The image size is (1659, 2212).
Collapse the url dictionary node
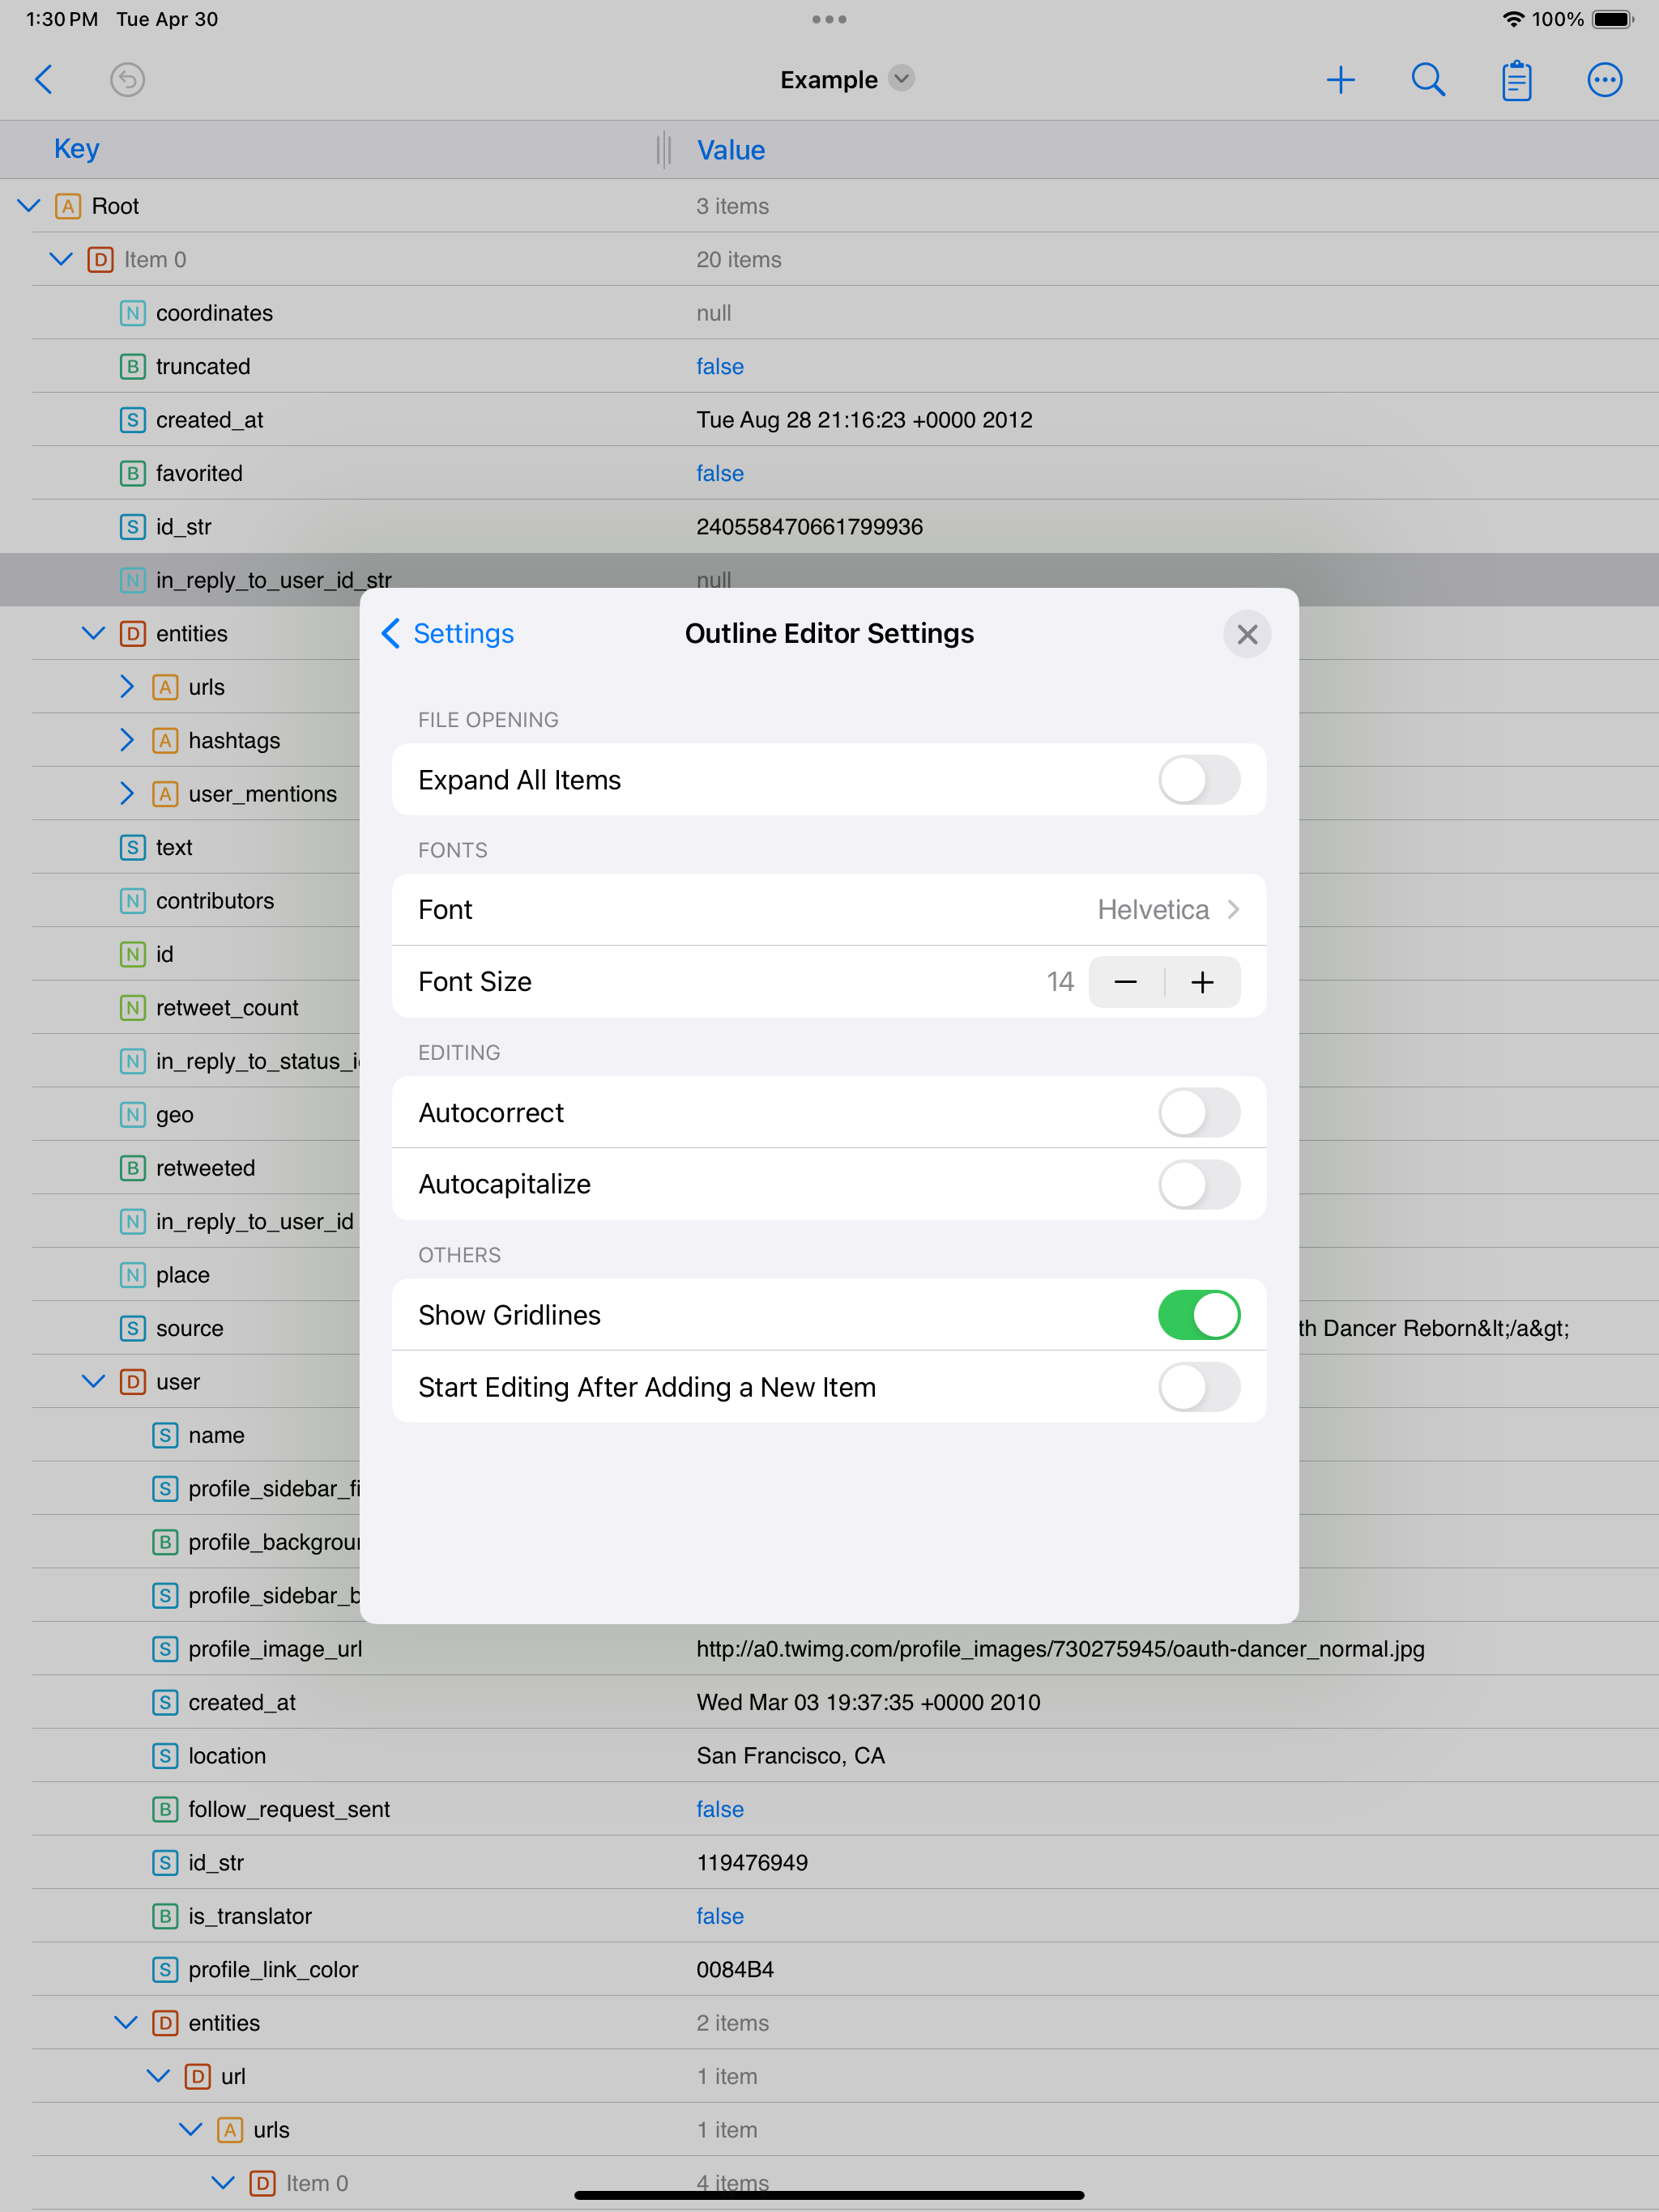[158, 2076]
